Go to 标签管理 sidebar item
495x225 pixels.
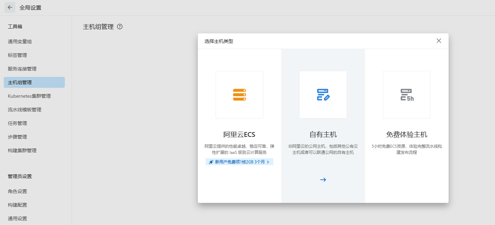click(17, 55)
